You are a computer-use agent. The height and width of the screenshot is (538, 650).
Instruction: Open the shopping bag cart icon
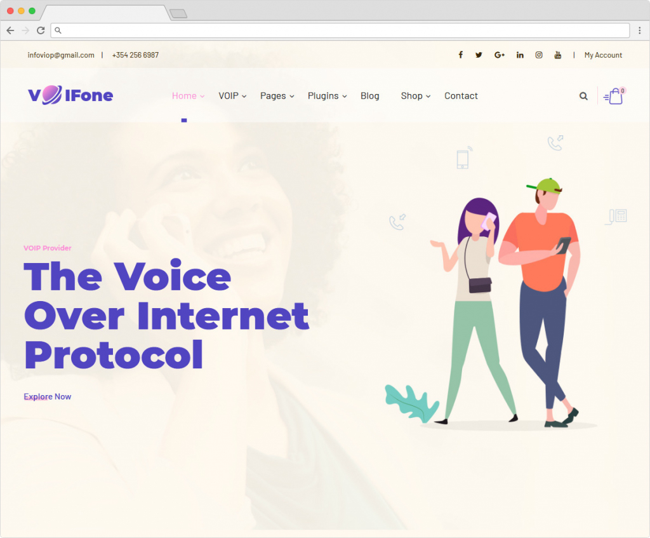[614, 96]
